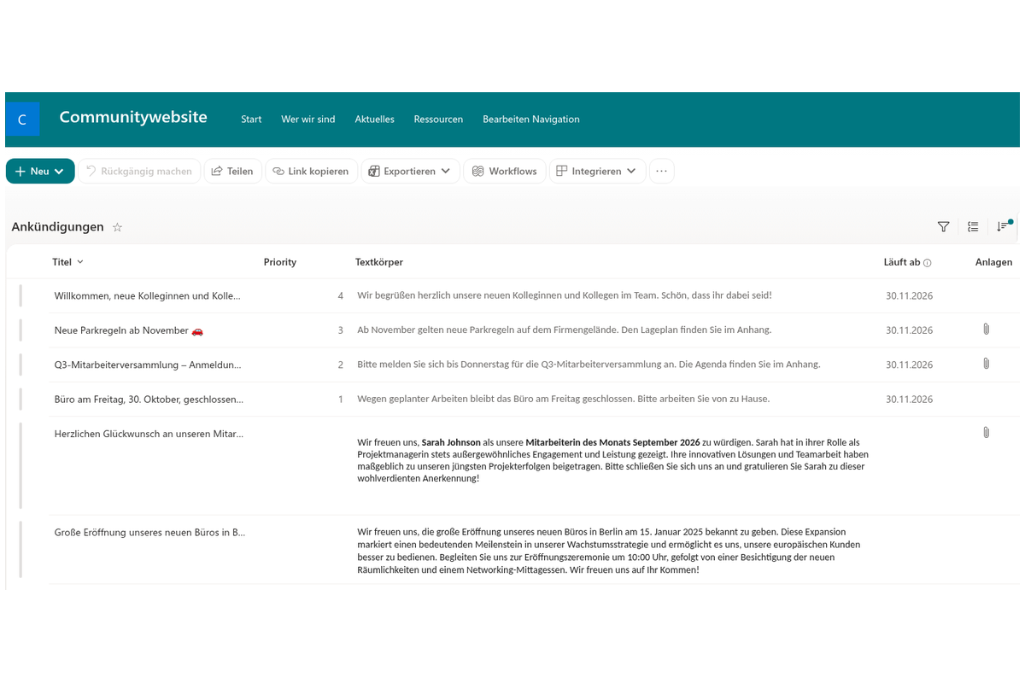
Task: Open item Herzlichen Glückwunsch an unseren Mitar...
Action: pyautogui.click(x=149, y=434)
